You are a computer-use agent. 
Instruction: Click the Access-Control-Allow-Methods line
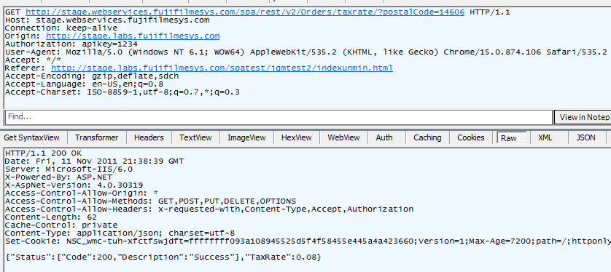(150, 201)
